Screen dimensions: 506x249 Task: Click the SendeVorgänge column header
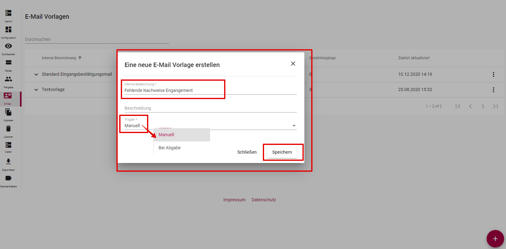coord(322,58)
